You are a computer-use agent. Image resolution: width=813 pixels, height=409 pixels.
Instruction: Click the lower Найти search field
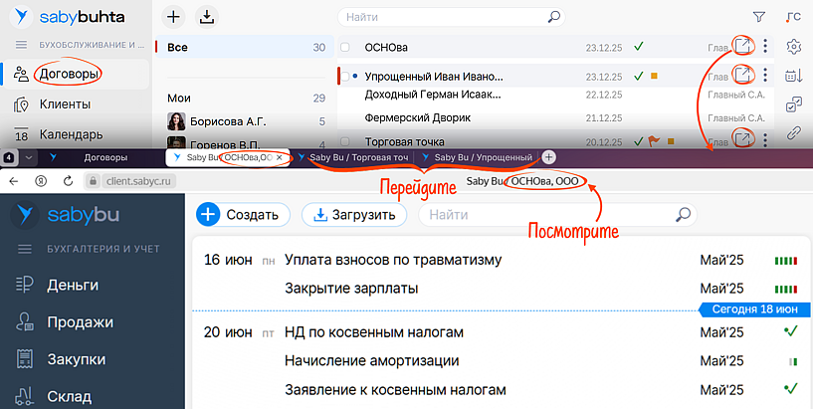547,215
